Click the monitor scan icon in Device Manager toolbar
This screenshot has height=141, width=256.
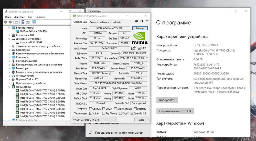coord(34,22)
